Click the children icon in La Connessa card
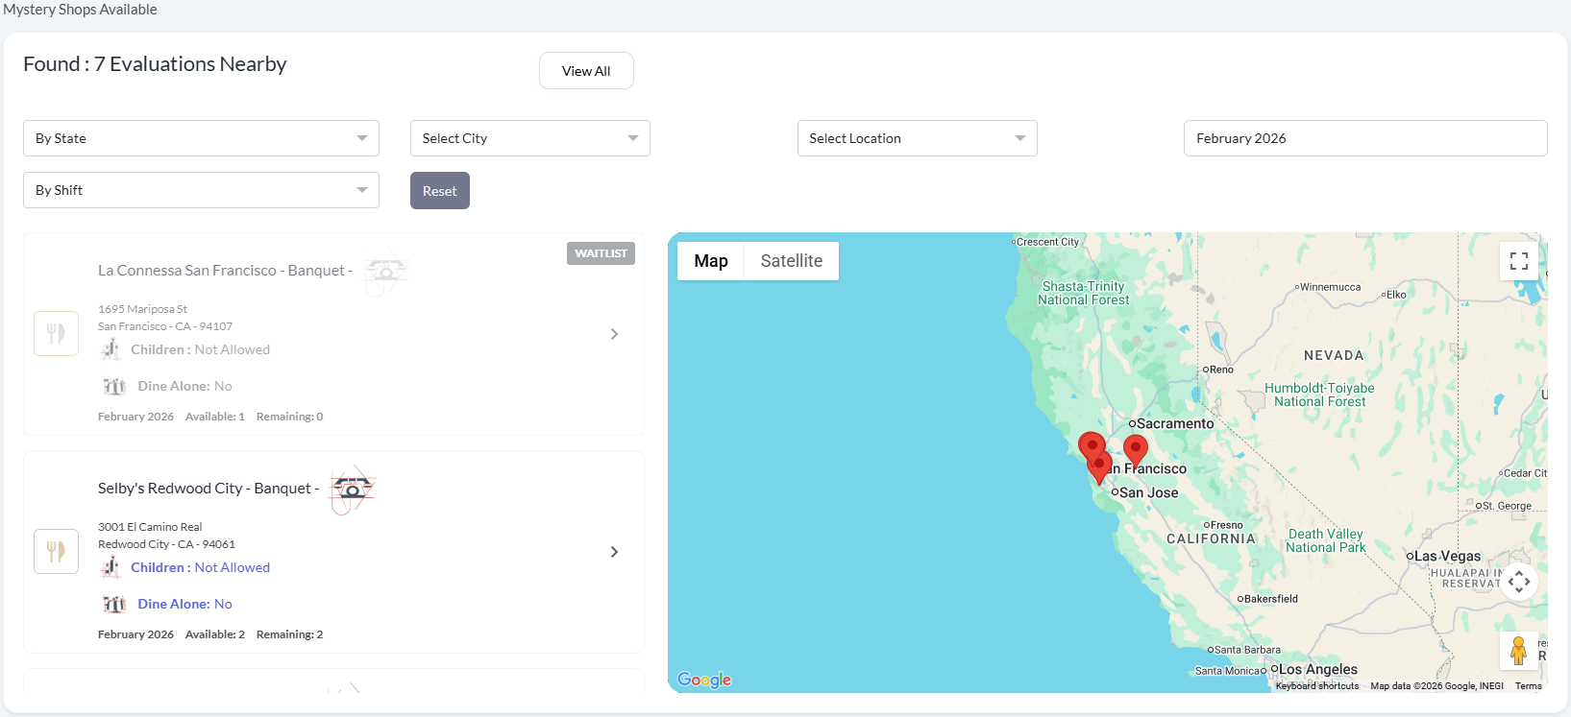This screenshot has width=1571, height=717. 110,349
